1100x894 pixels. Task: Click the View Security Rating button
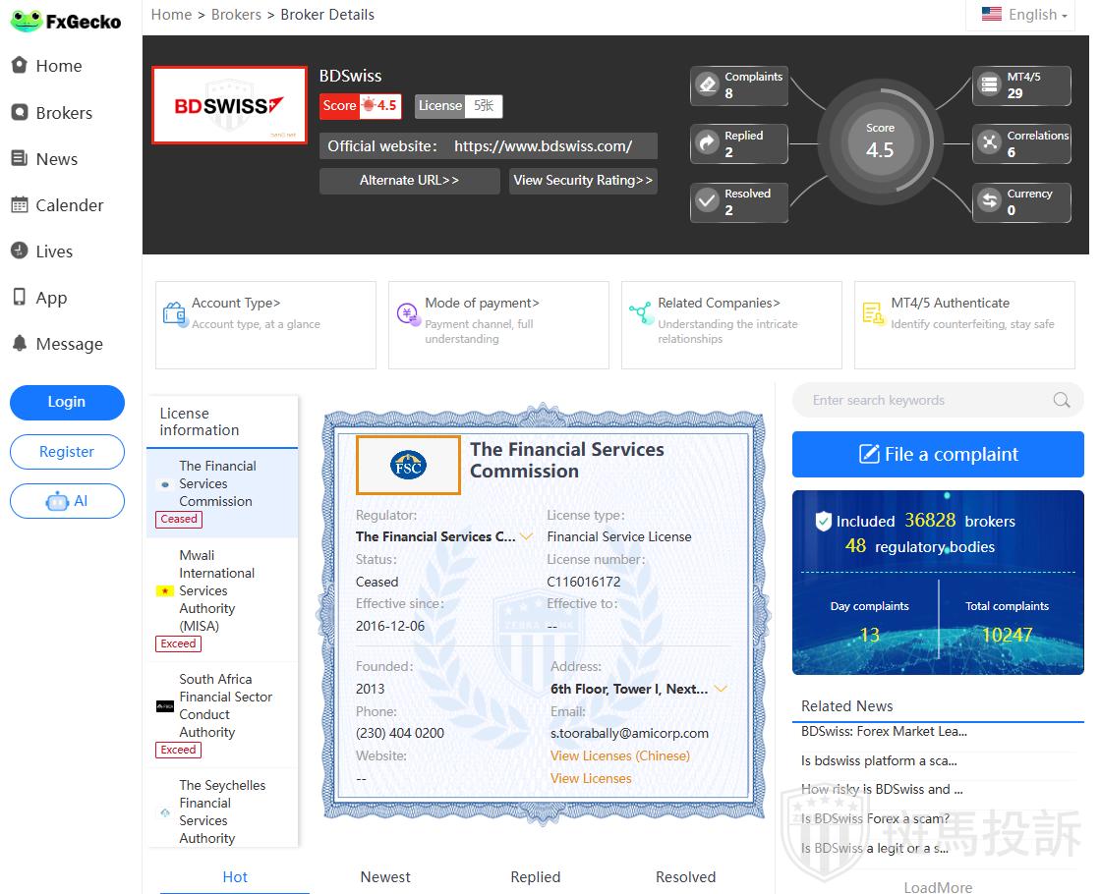pos(583,181)
